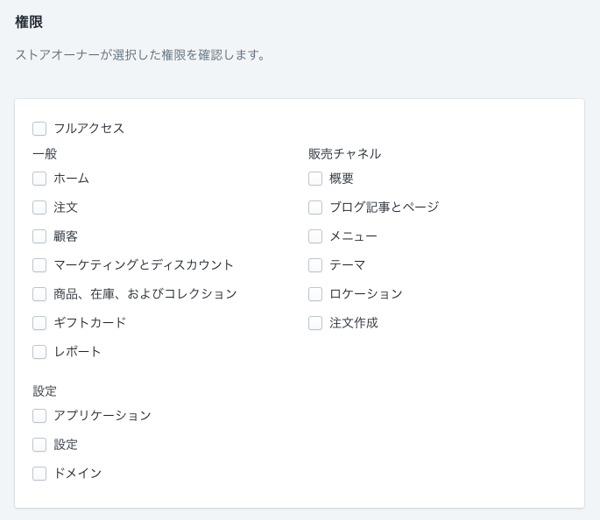Enable the フルアクセス checkbox

(39, 129)
